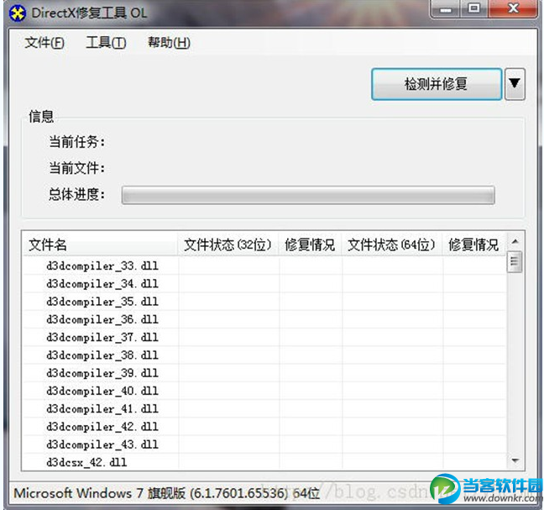Viewport: 544px width, 510px height.
Task: Select the d3dcsx_42.dll row
Action: (264, 462)
